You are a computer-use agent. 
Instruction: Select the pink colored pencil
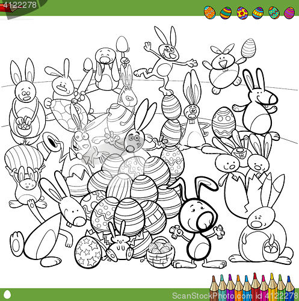(x=264, y=288)
